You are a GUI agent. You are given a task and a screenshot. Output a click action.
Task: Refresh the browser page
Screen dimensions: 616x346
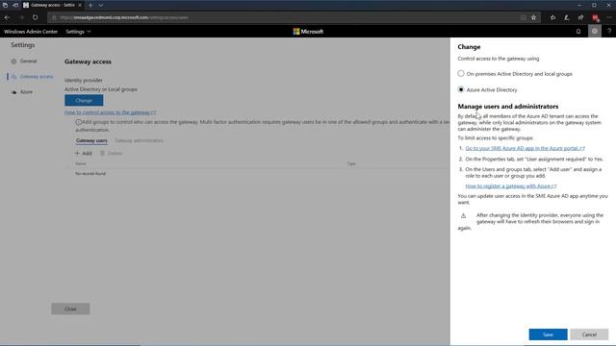click(x=35, y=17)
